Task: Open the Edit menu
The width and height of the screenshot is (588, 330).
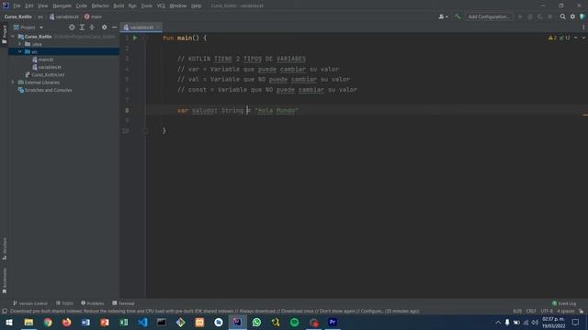Action: pos(29,5)
